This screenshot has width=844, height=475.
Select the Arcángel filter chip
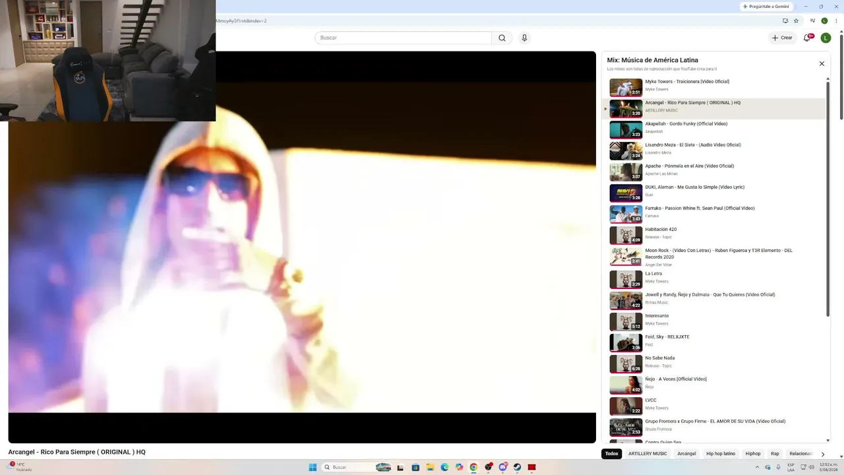click(x=686, y=454)
